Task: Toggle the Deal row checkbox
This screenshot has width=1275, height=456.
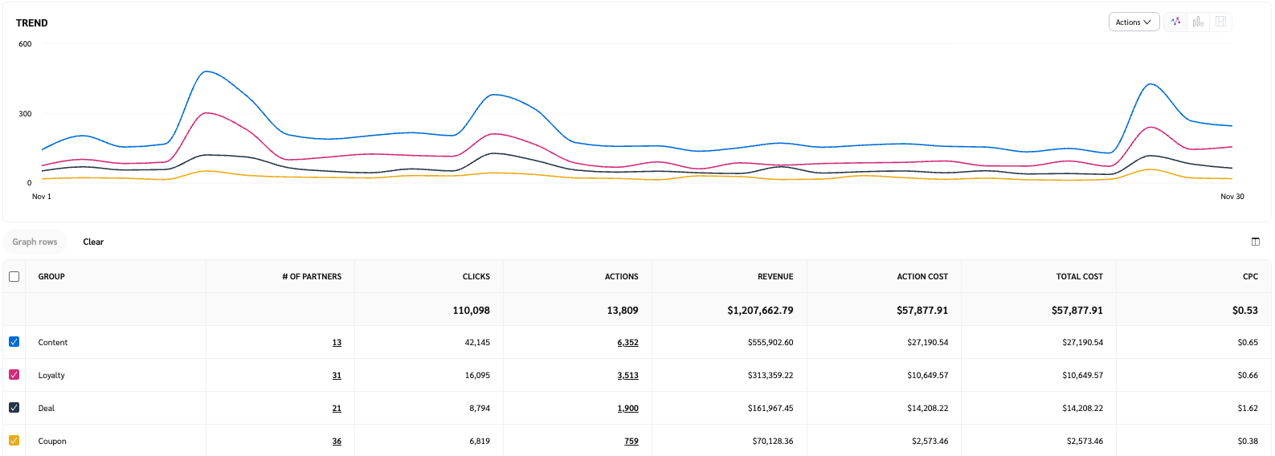Action: pos(14,408)
